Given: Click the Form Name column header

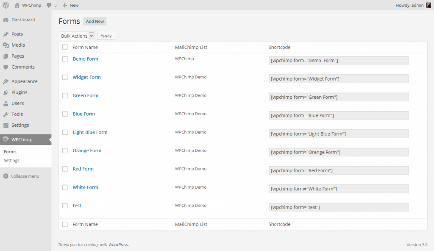Looking at the screenshot, I should (x=85, y=47).
